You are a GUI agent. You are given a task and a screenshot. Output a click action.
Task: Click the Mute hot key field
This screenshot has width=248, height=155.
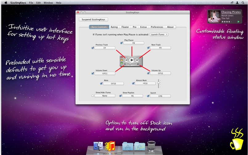click(113, 84)
